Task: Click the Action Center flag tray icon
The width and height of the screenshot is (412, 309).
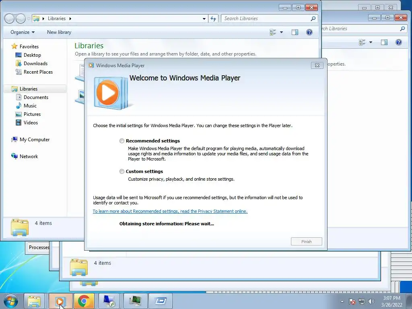Action: (352, 301)
